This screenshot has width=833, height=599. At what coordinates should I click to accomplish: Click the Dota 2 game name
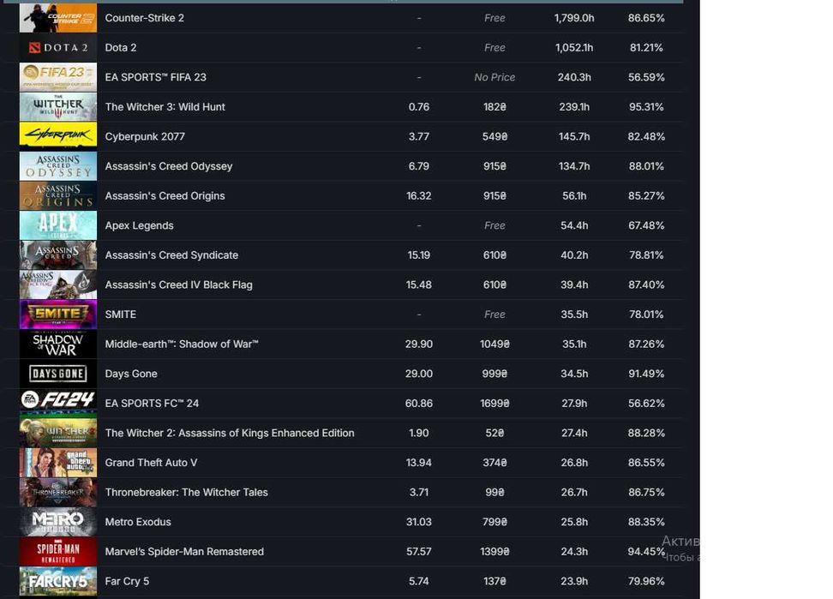[121, 48]
